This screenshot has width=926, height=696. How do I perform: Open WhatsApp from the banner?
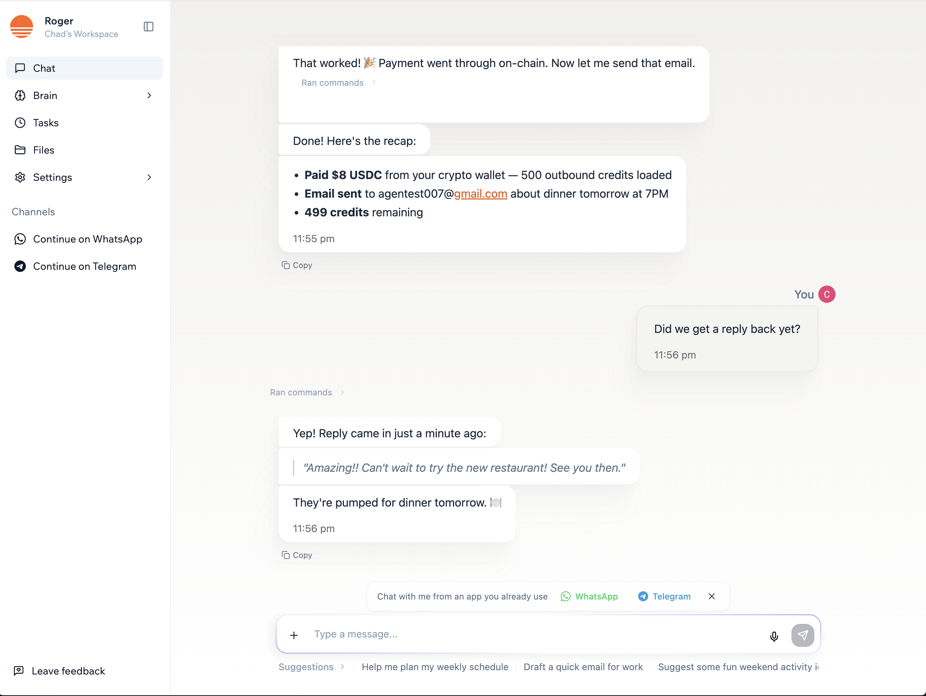click(589, 596)
